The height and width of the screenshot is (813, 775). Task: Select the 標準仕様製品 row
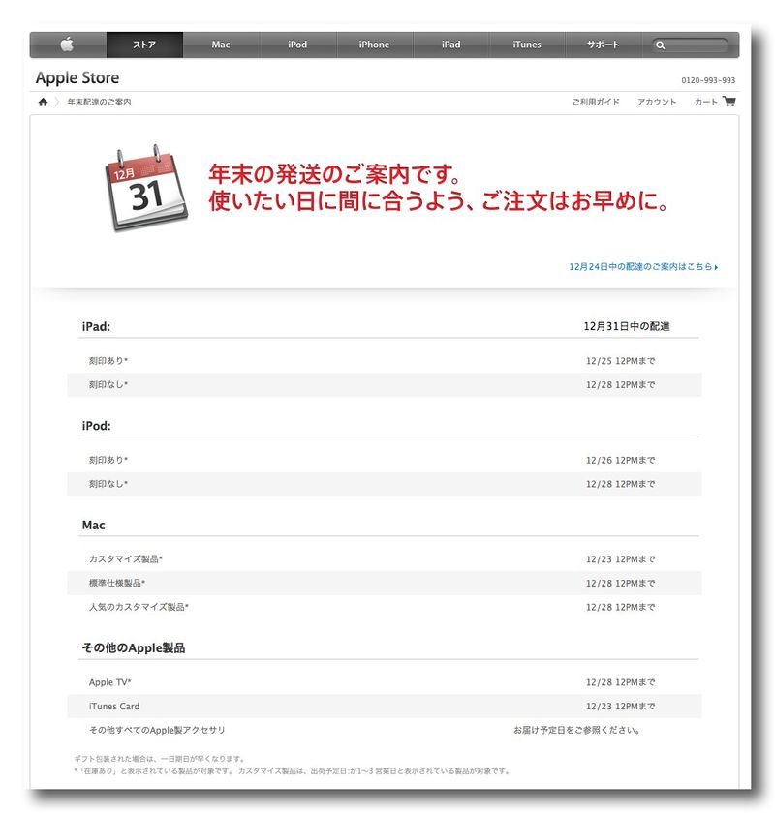[385, 583]
